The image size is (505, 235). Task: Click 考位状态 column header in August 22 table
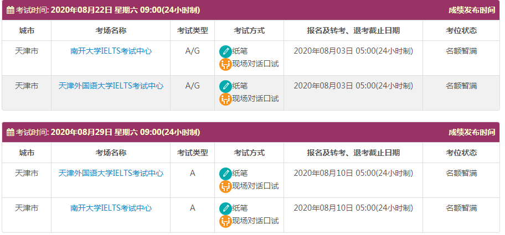click(461, 30)
